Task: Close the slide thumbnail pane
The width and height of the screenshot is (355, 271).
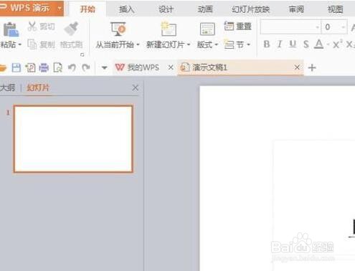Action: (x=135, y=87)
